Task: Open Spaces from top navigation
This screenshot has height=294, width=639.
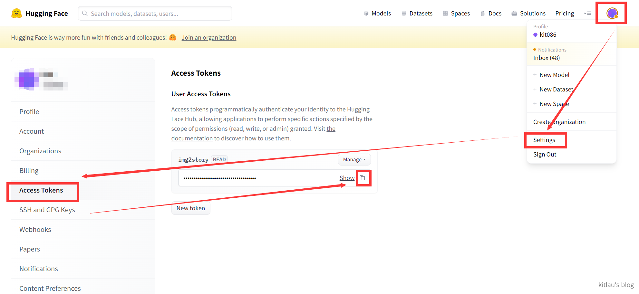Action: click(456, 13)
